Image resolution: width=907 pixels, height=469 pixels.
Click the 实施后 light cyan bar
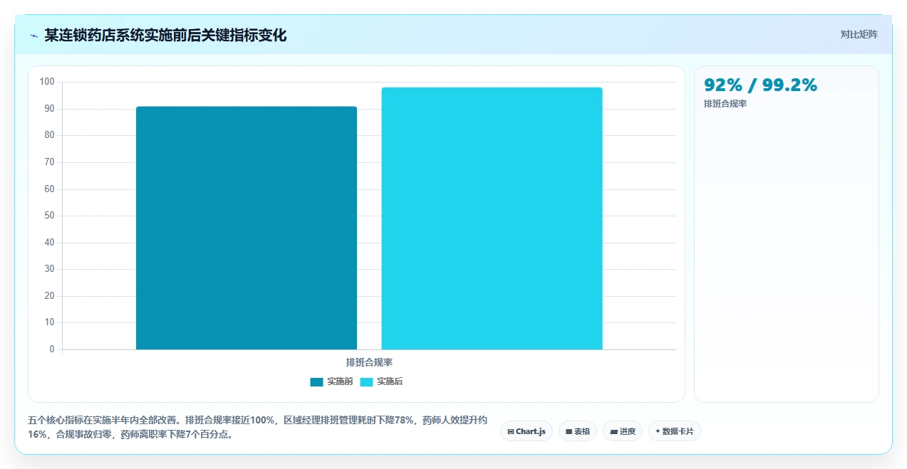tap(492, 218)
